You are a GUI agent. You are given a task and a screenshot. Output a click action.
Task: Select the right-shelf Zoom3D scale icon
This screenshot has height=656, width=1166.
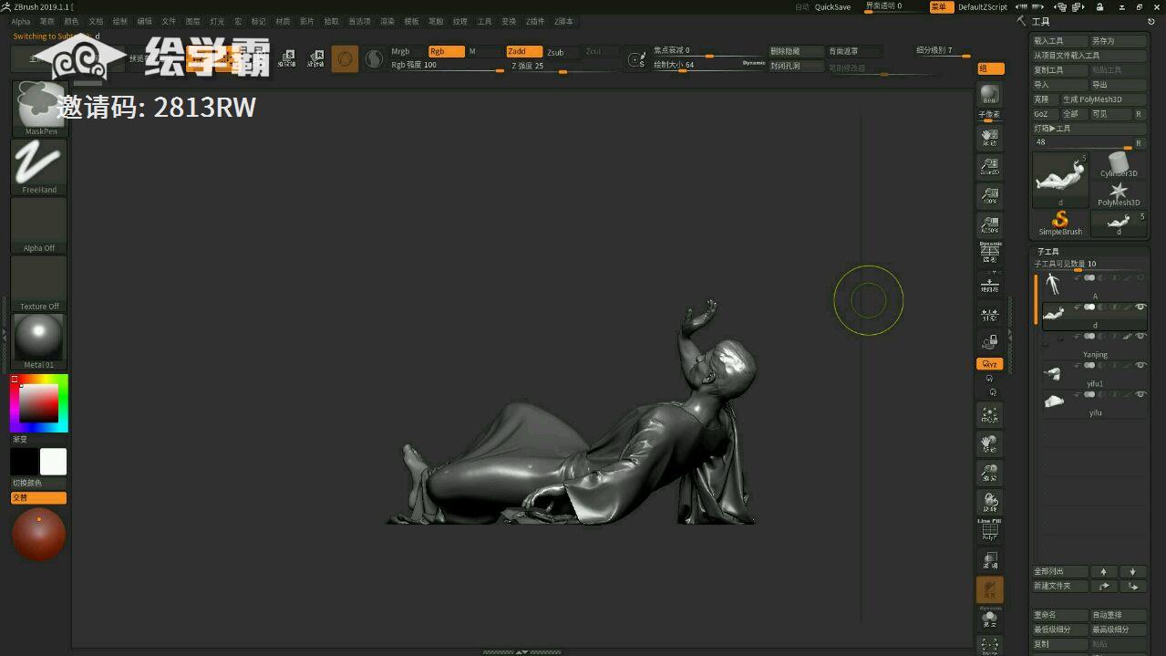989,474
